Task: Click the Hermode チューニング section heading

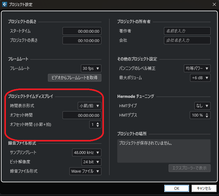Action: [x=136, y=96]
